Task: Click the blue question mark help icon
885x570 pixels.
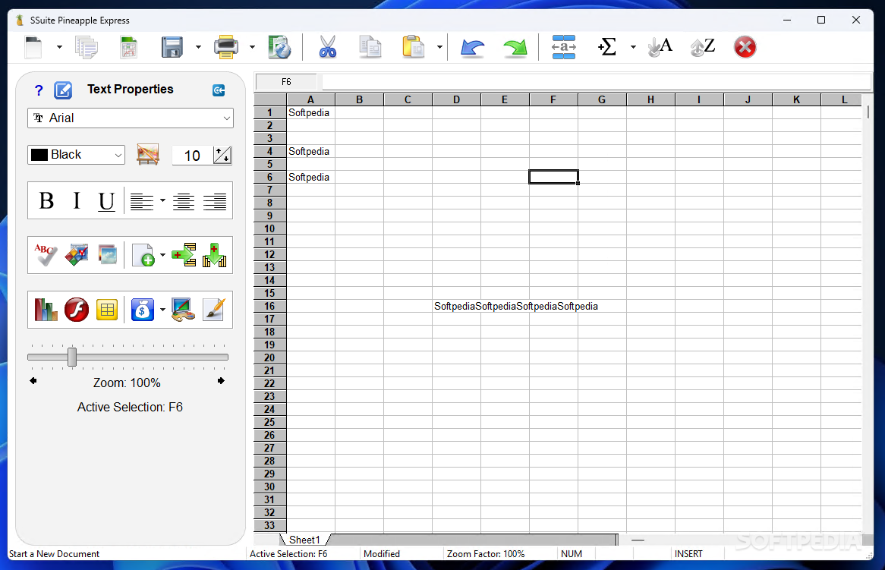Action: click(39, 90)
